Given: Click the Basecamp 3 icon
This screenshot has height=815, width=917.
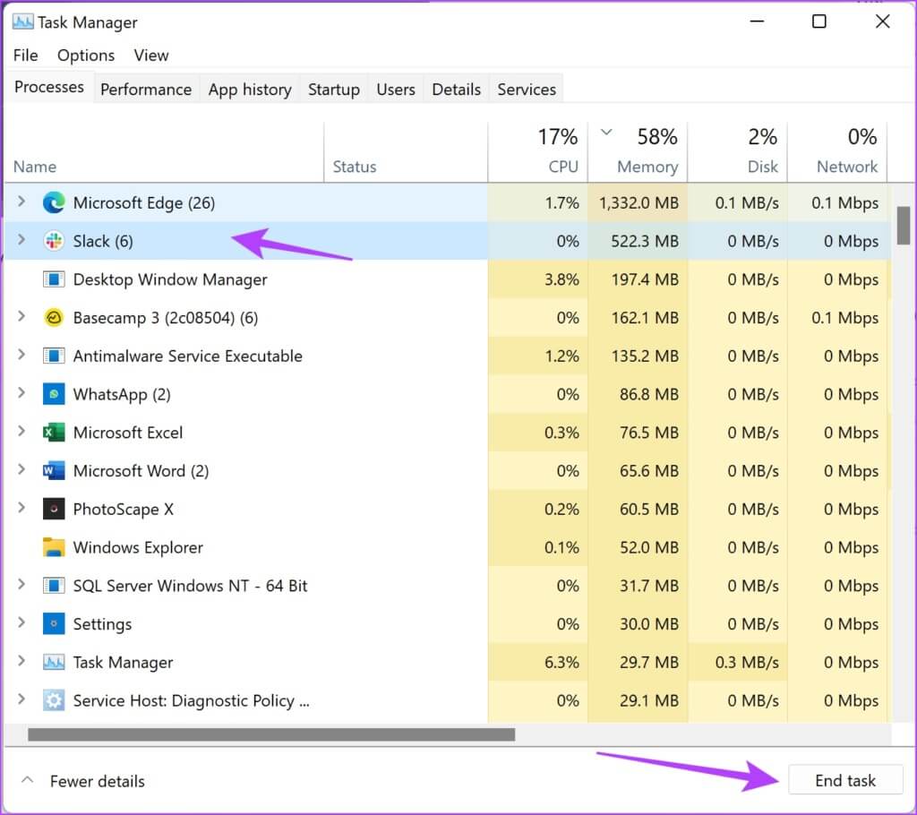Looking at the screenshot, I should (x=54, y=318).
